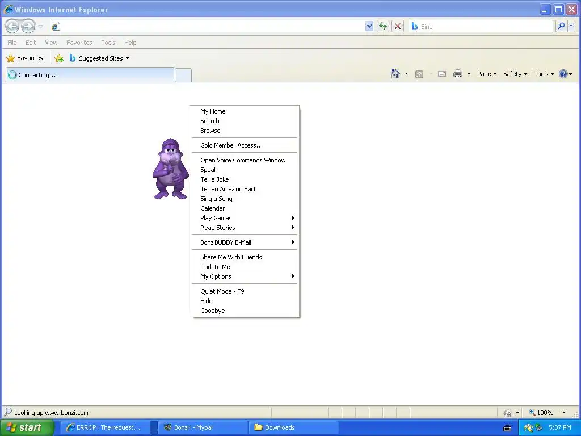Click the BonziBUDDY purple gorilla character
Screen dimensions: 581x436
pos(170,169)
